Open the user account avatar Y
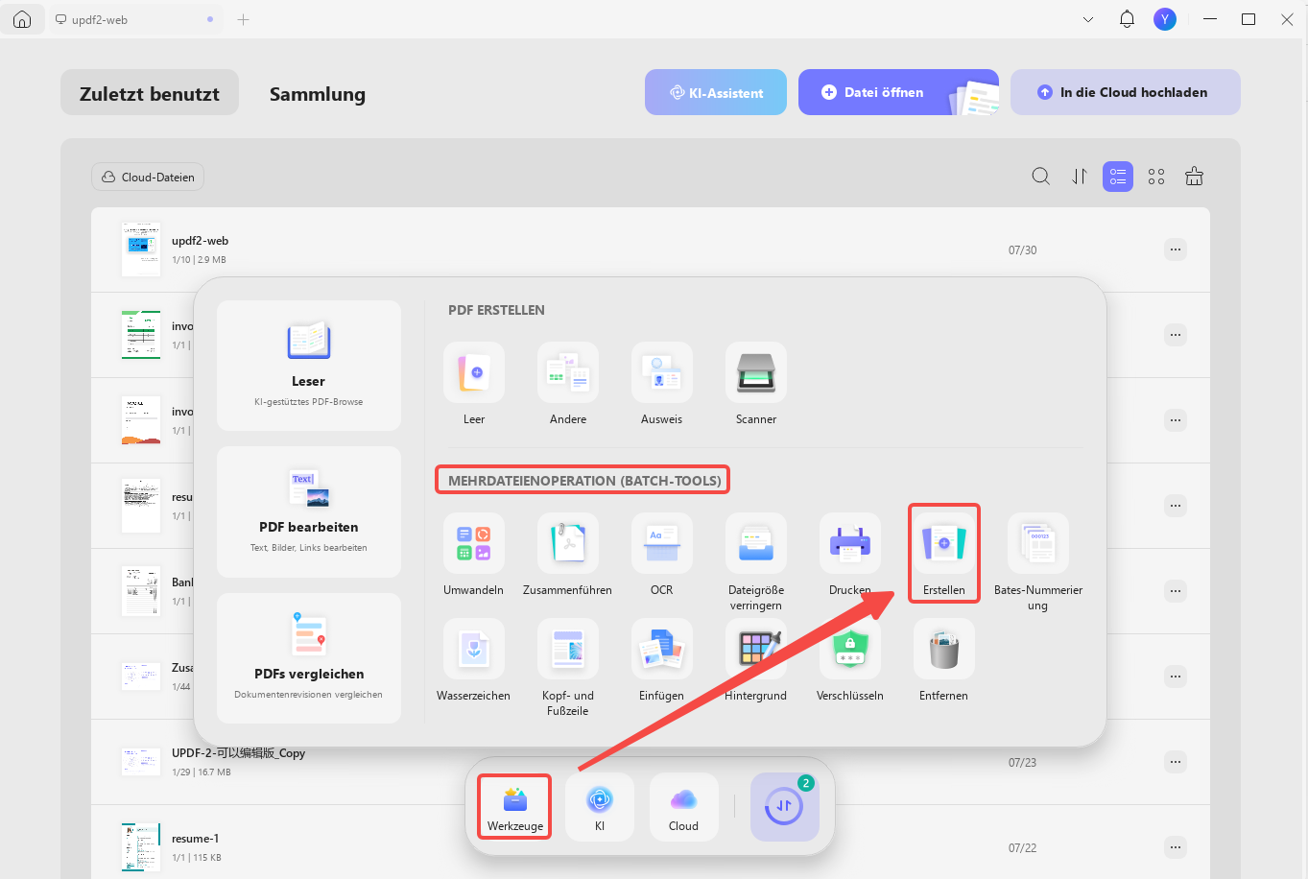Screen dimensions: 1308x879 click(1165, 19)
